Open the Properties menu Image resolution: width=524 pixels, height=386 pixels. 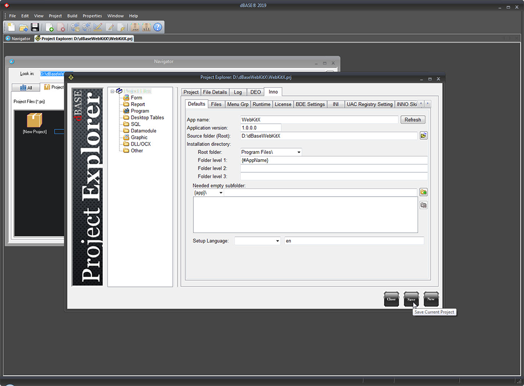(92, 16)
